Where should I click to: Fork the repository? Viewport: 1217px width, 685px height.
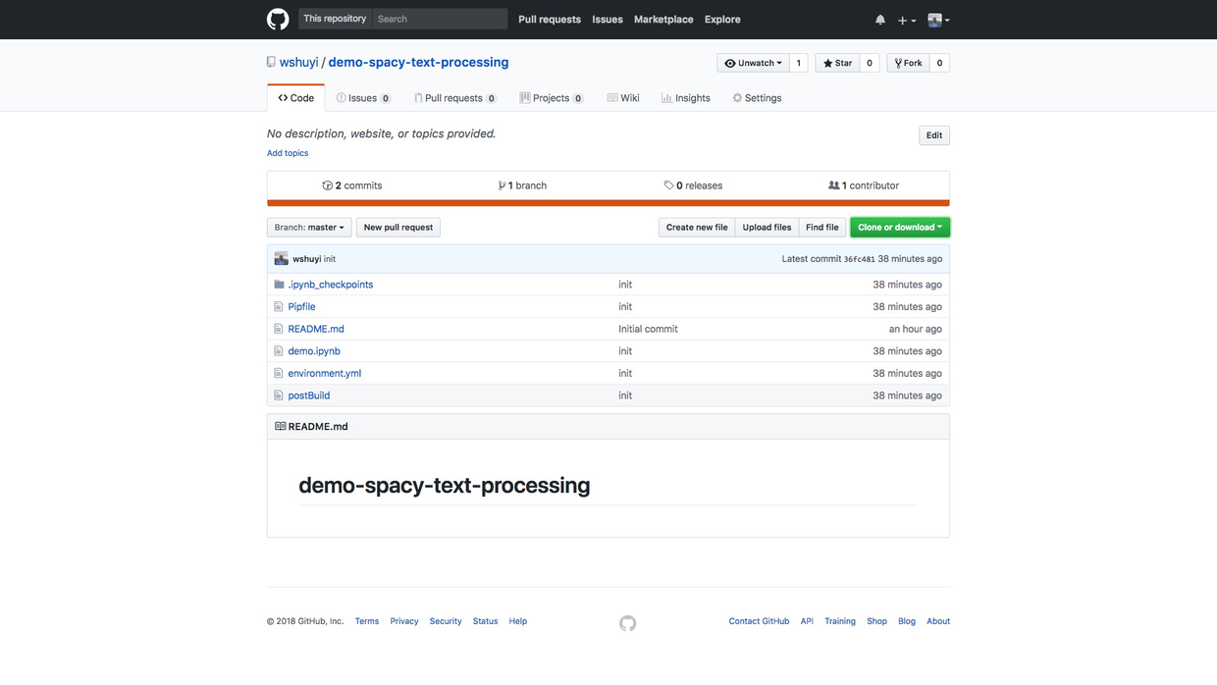coord(907,63)
